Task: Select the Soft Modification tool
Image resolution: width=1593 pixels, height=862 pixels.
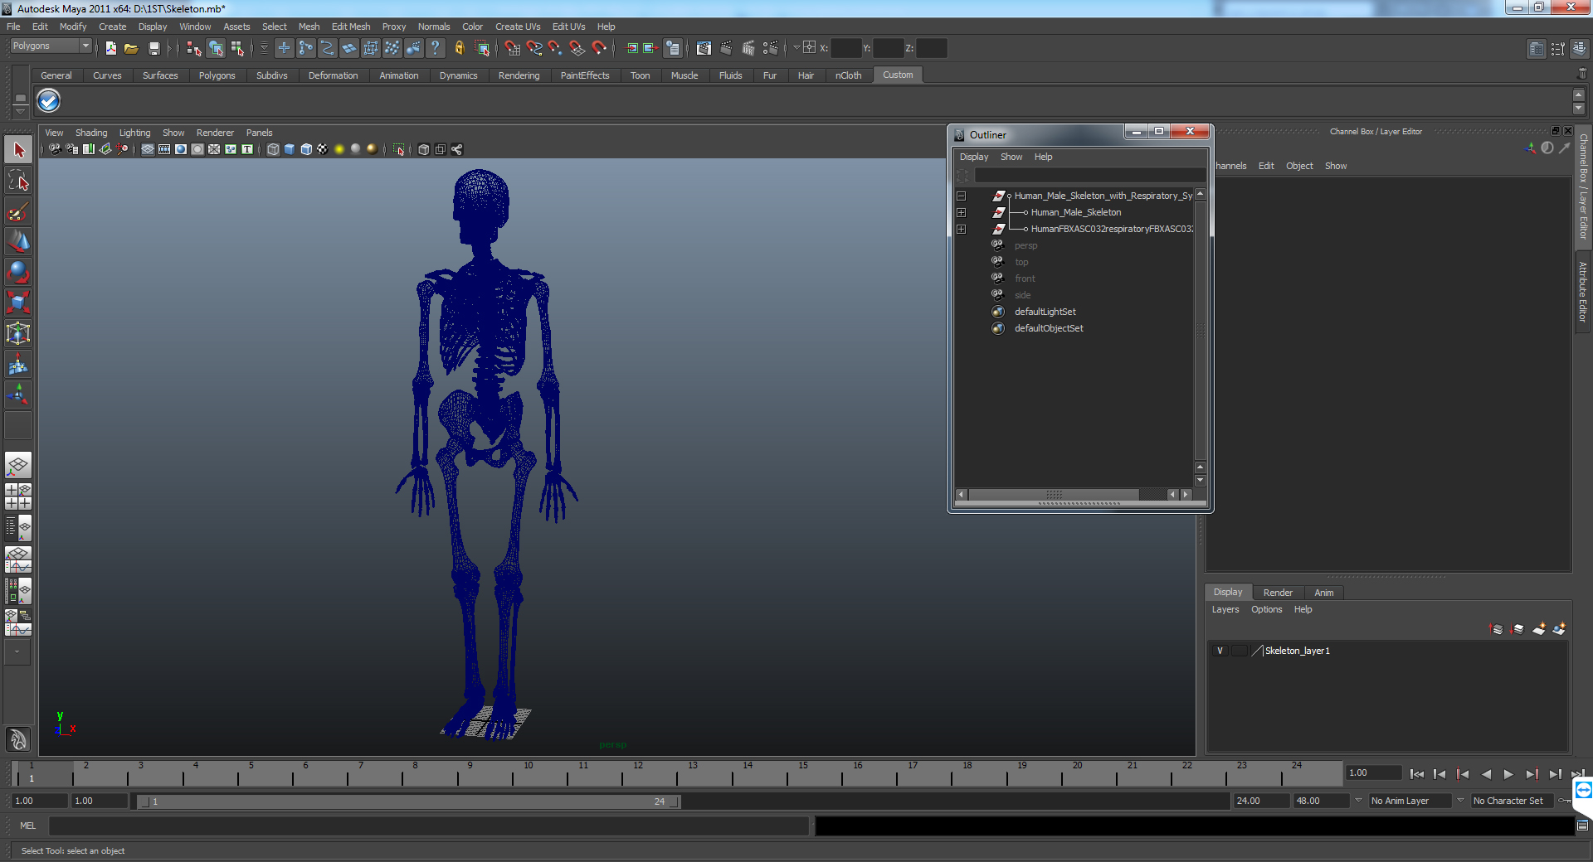Action: (18, 364)
